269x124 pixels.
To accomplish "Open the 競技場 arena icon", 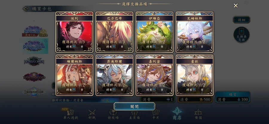I will (x=113, y=114).
